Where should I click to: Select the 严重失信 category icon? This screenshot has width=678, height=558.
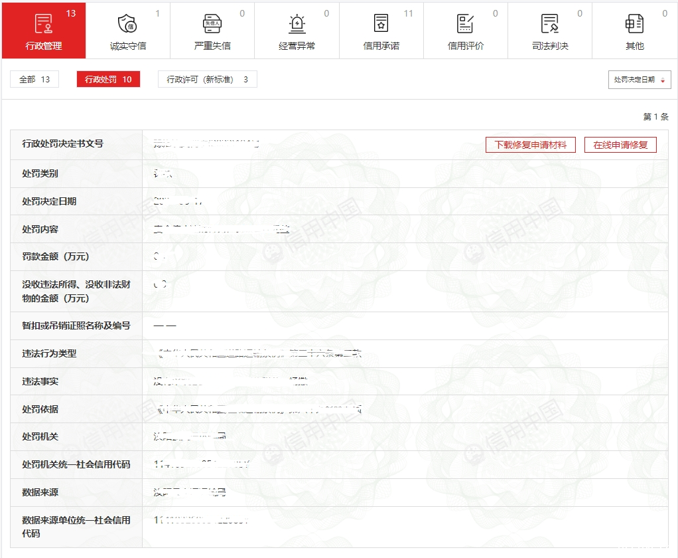[x=212, y=24]
